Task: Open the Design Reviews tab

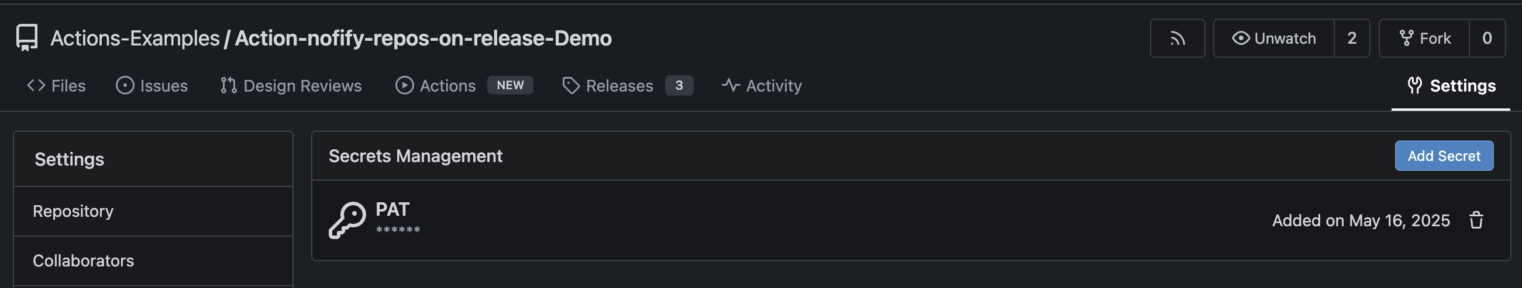Action: pos(291,86)
